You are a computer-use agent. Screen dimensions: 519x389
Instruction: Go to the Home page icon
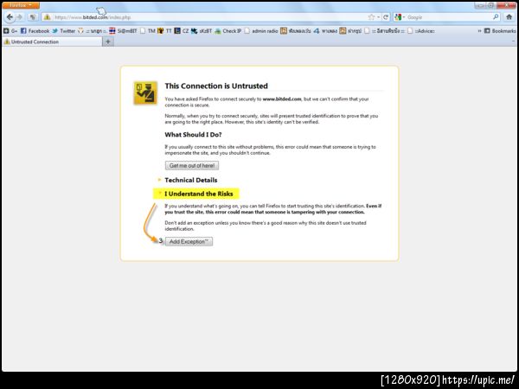509,17
